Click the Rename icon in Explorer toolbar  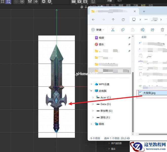point(142,30)
